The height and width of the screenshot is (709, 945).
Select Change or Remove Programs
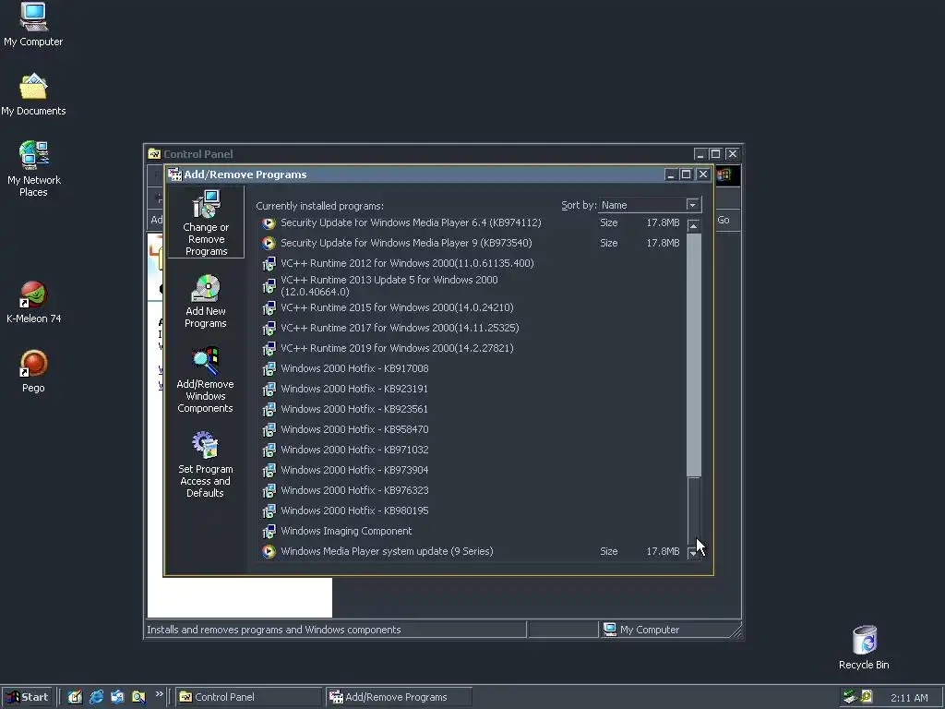(206, 222)
